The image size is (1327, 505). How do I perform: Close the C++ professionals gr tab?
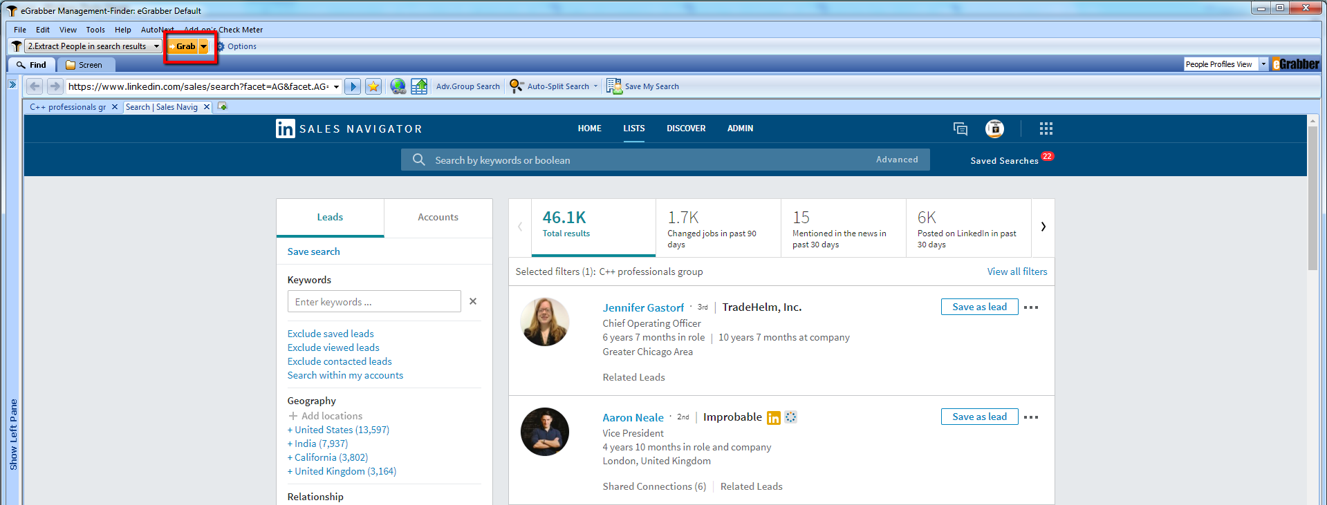[x=115, y=107]
